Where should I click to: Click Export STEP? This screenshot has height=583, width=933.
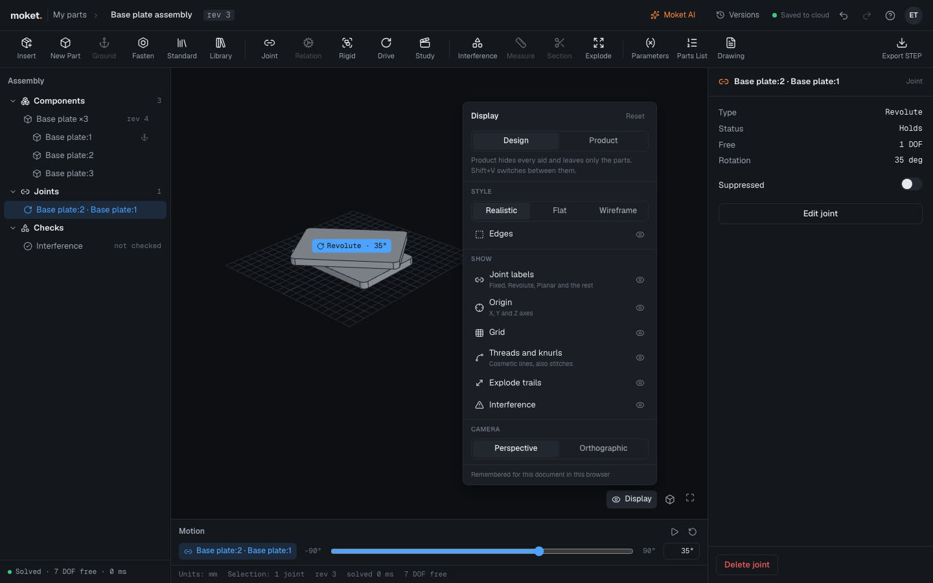coord(902,49)
